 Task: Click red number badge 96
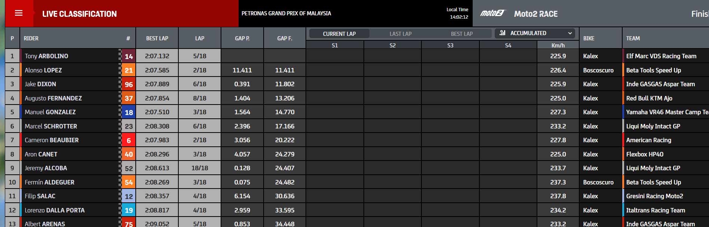point(129,84)
